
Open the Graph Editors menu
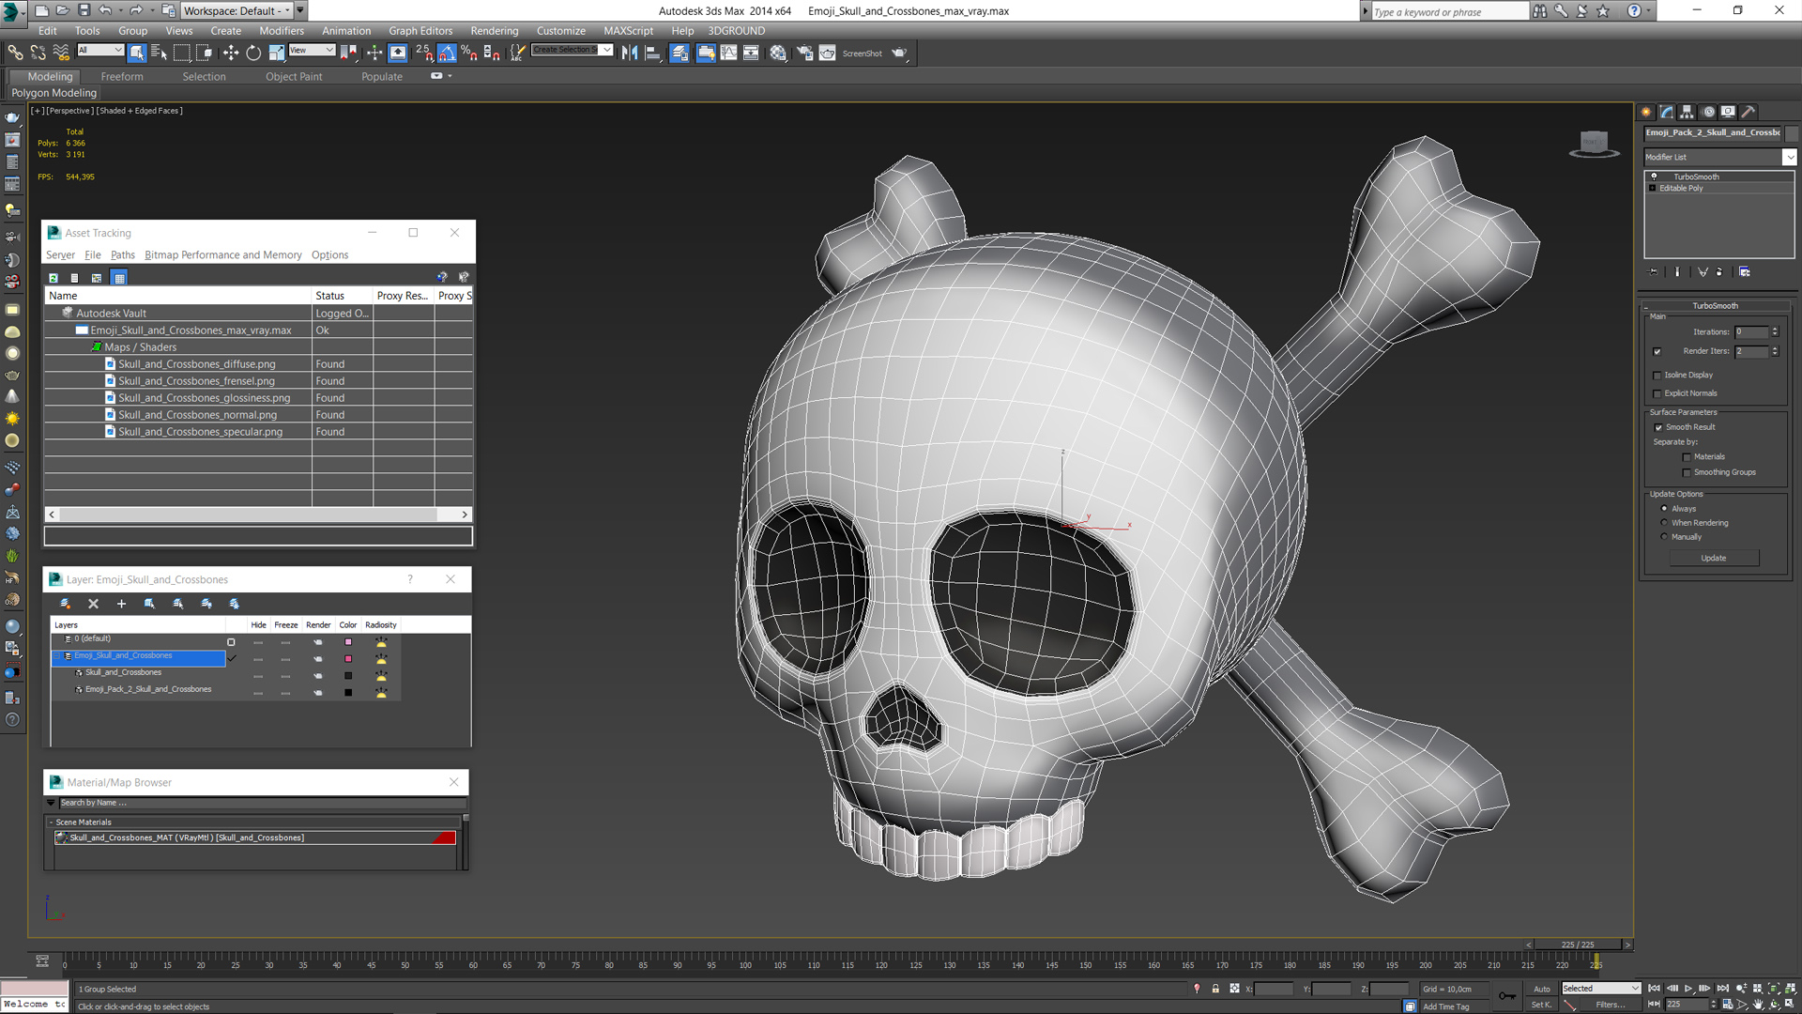tap(420, 30)
